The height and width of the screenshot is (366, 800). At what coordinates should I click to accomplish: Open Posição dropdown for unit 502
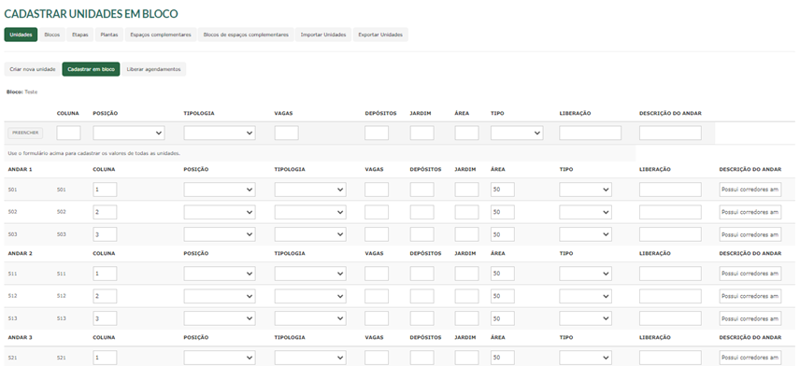[220, 212]
